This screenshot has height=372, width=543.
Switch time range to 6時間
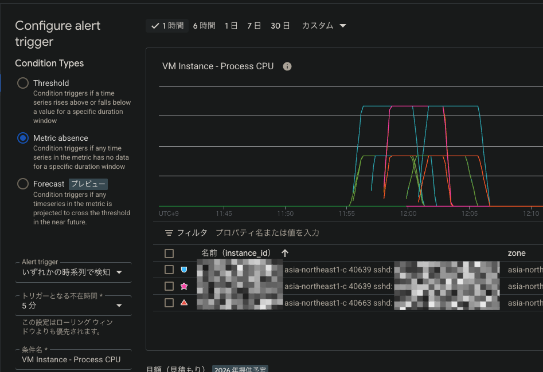tap(204, 26)
